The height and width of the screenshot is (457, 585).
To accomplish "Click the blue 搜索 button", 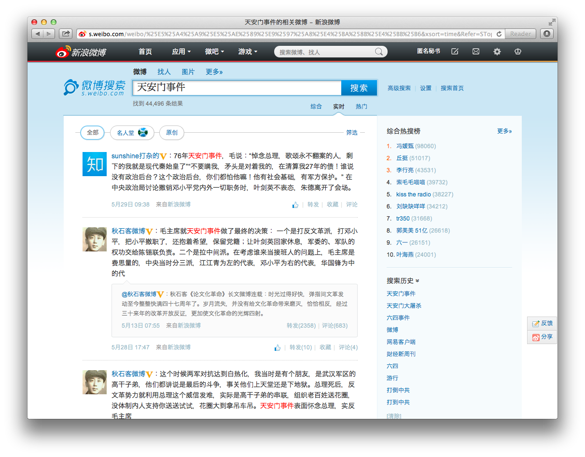I will [x=359, y=88].
